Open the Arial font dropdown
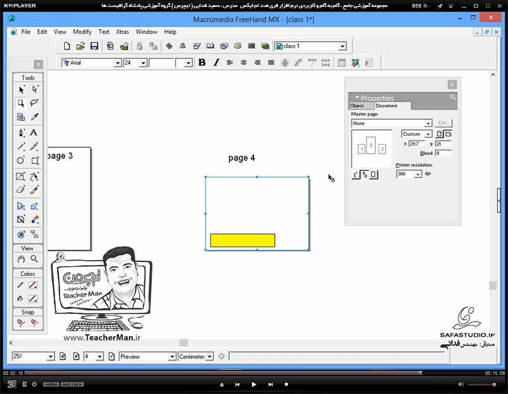Viewport: 508px width, 394px height. [118, 63]
